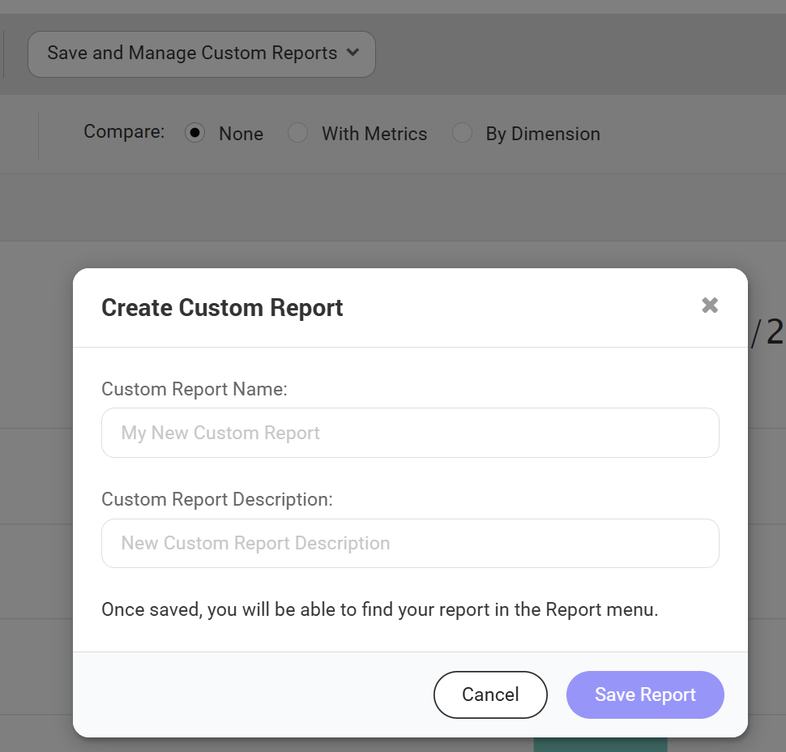This screenshot has height=752, width=786.
Task: Focus the Custom Report Description input field
Action: (410, 543)
